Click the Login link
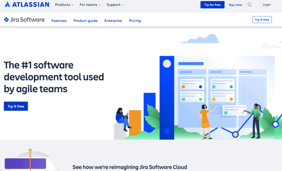 point(266,5)
